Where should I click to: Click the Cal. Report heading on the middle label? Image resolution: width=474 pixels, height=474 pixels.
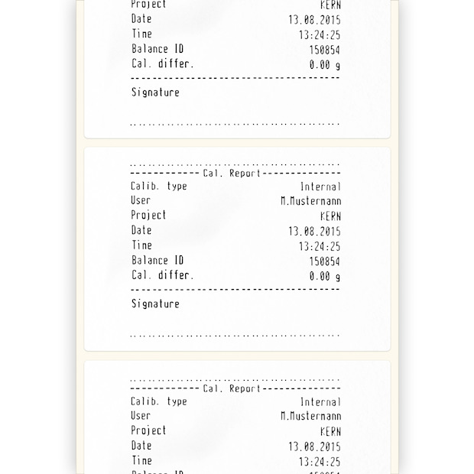(x=232, y=174)
